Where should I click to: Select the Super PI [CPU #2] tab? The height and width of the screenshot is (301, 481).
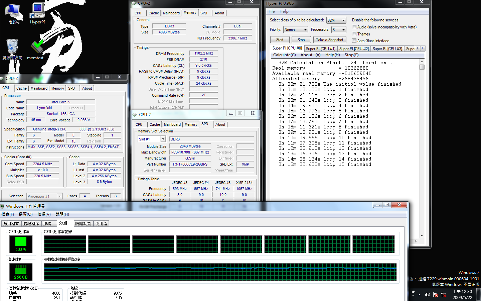(x=354, y=48)
